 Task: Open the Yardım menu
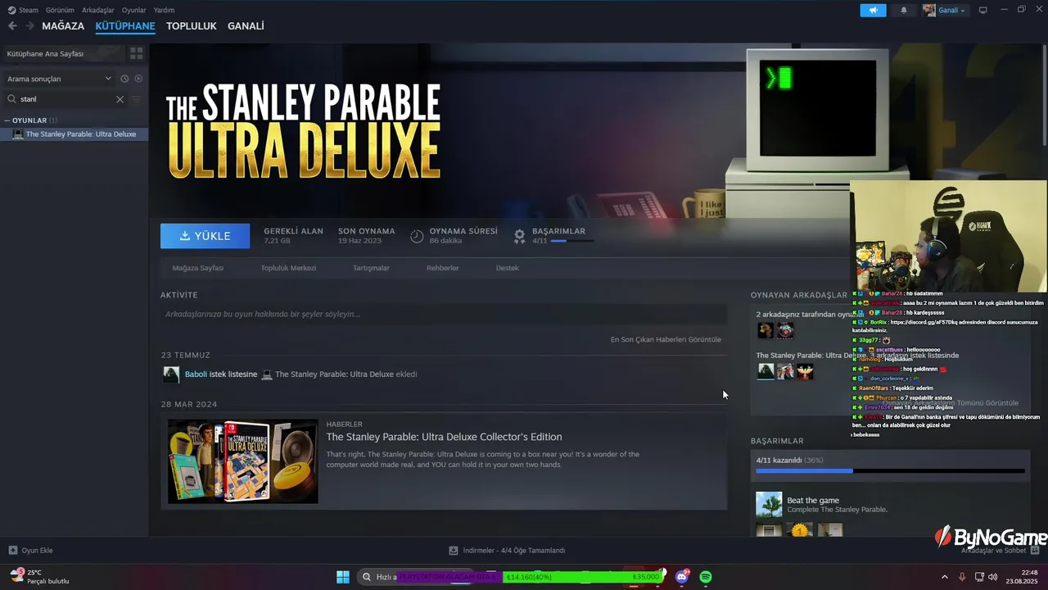[164, 10]
